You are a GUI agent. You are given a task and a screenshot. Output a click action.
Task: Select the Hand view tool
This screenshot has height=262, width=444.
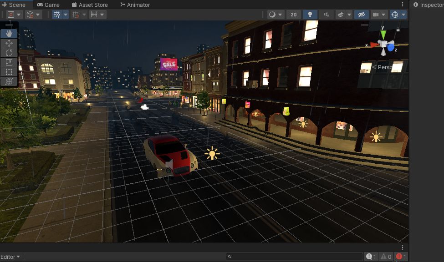[9, 34]
